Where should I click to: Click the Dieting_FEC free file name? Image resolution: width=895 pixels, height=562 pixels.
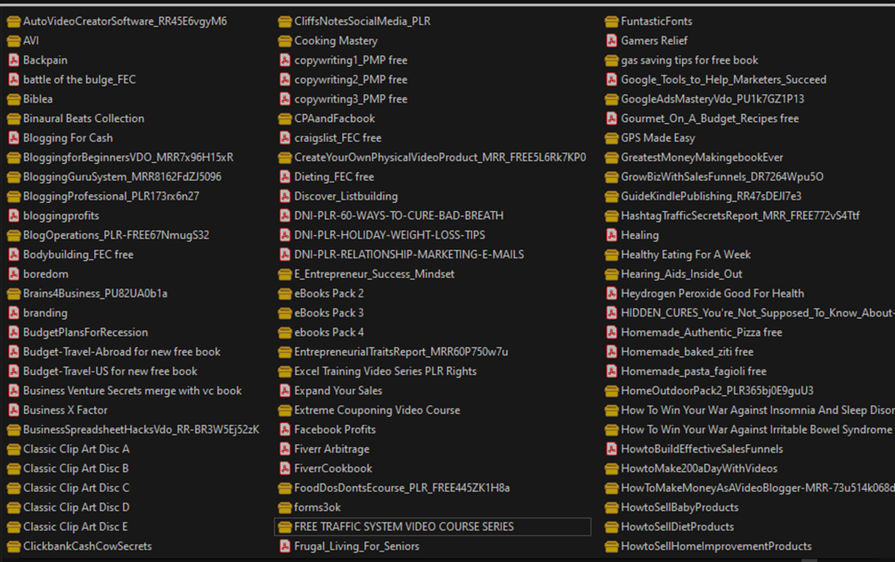(x=334, y=177)
